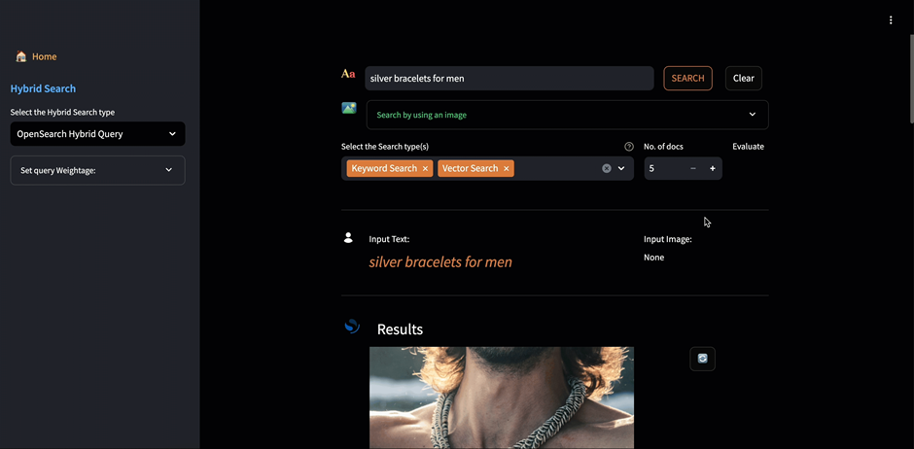Click the SEARCH button
This screenshot has width=914, height=449.
tap(687, 78)
